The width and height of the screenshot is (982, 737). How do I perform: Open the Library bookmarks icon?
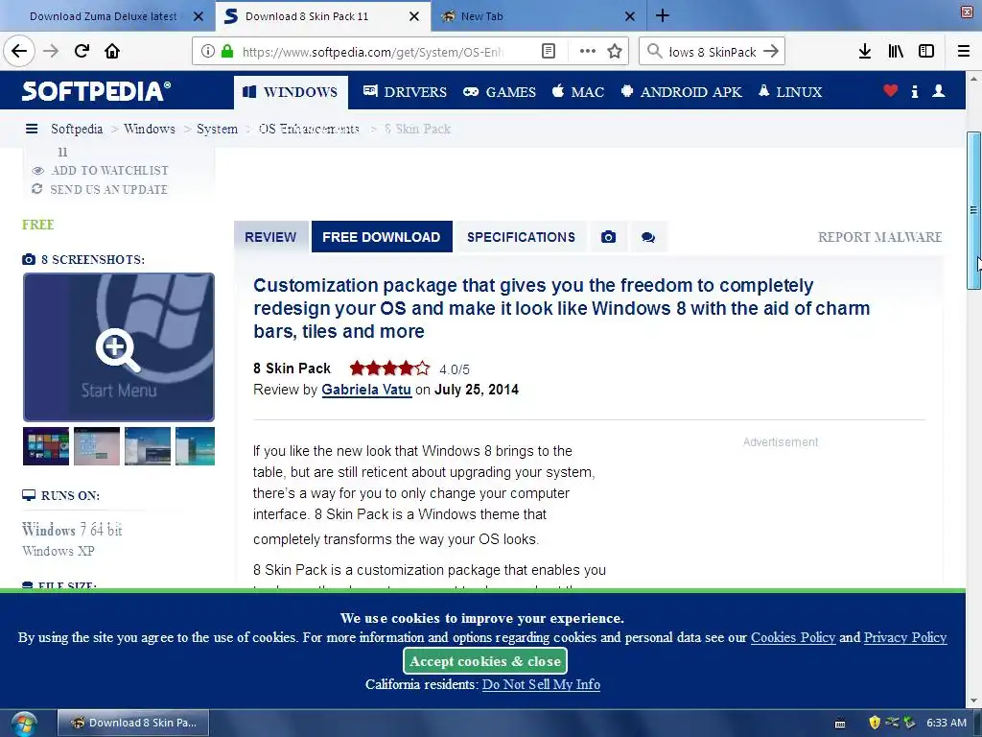(896, 51)
